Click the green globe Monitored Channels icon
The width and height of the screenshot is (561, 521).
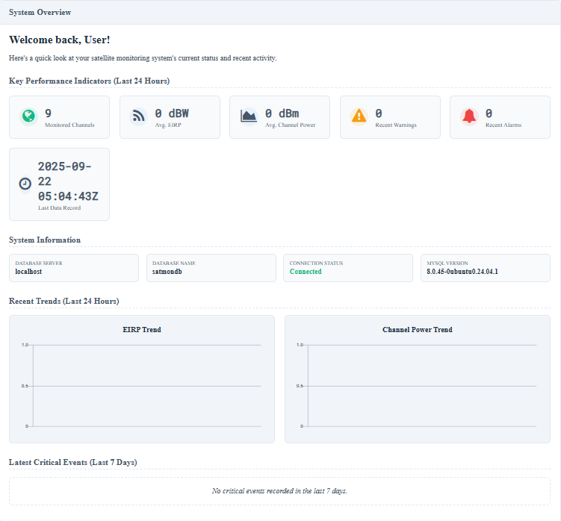coord(28,116)
